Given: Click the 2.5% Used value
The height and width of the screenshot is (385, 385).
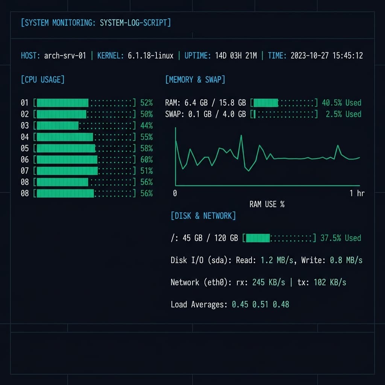Looking at the screenshot, I should [344, 114].
